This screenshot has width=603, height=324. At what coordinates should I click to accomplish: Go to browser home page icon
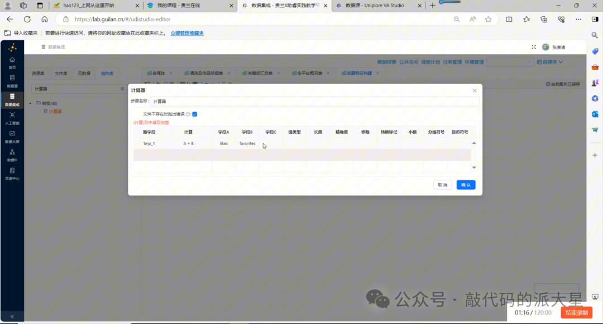point(45,19)
